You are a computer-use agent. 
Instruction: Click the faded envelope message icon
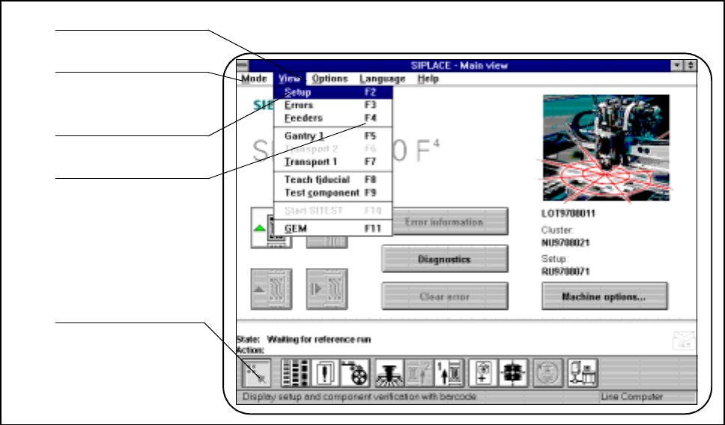point(684,340)
